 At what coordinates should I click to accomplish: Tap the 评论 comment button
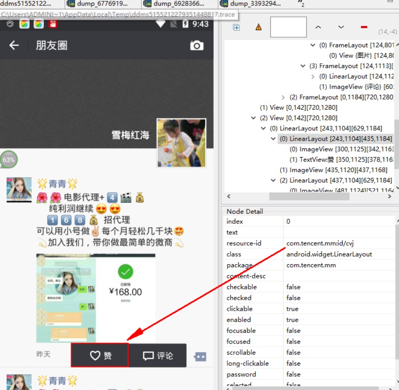(158, 355)
